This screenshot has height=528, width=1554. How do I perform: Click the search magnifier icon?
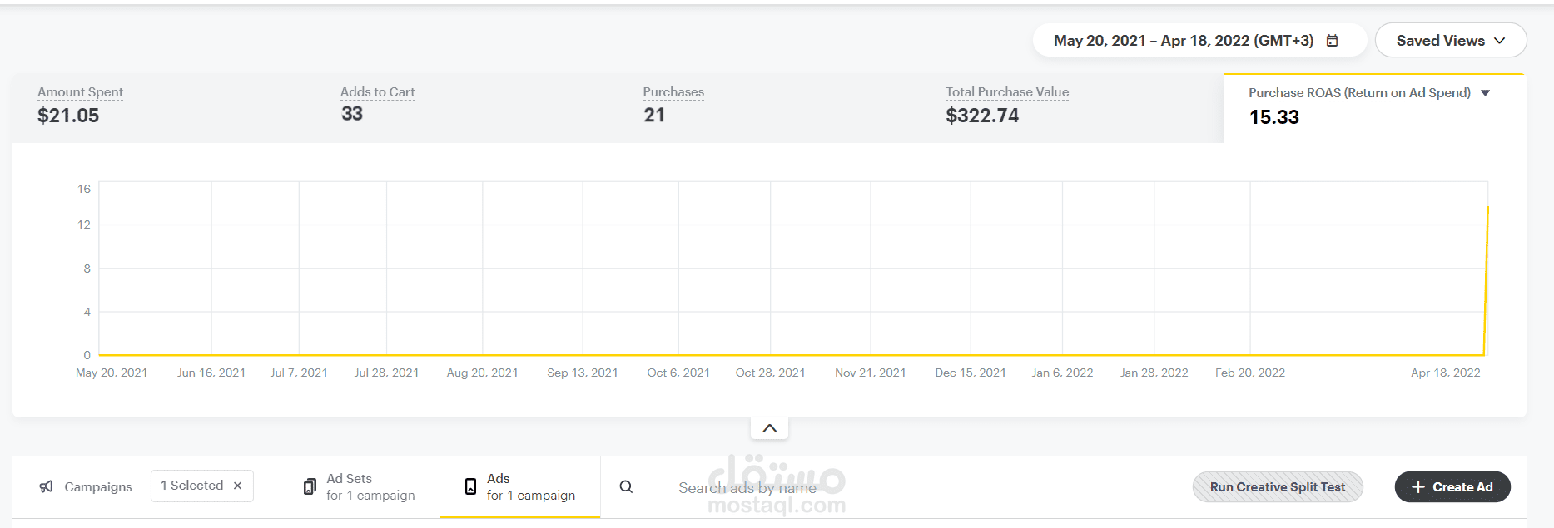pyautogui.click(x=626, y=486)
